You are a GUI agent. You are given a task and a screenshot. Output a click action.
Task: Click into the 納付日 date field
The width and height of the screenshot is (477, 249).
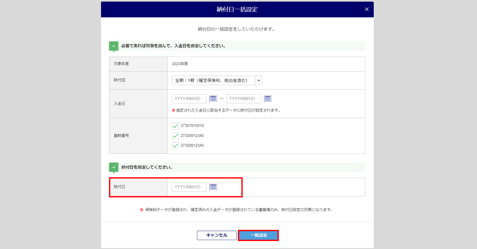coord(189,187)
